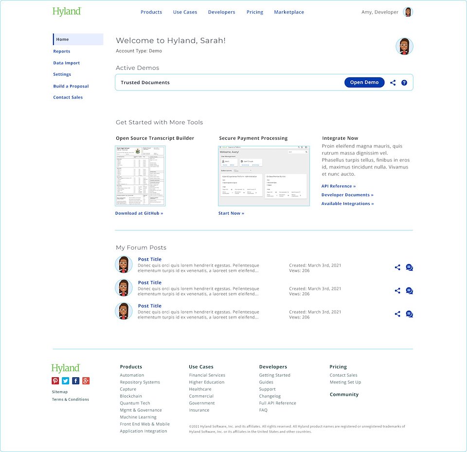
Task: Open Automation under footer Products
Action: point(132,375)
